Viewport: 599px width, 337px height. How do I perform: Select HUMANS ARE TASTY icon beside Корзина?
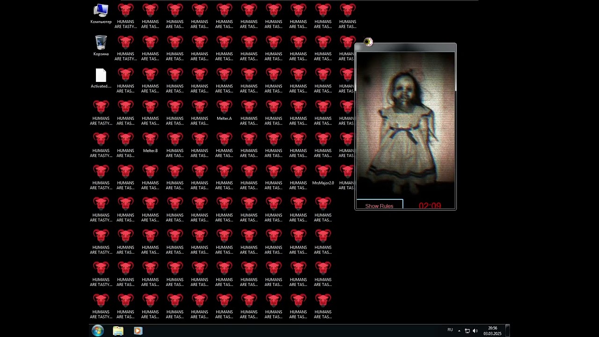pos(125,48)
